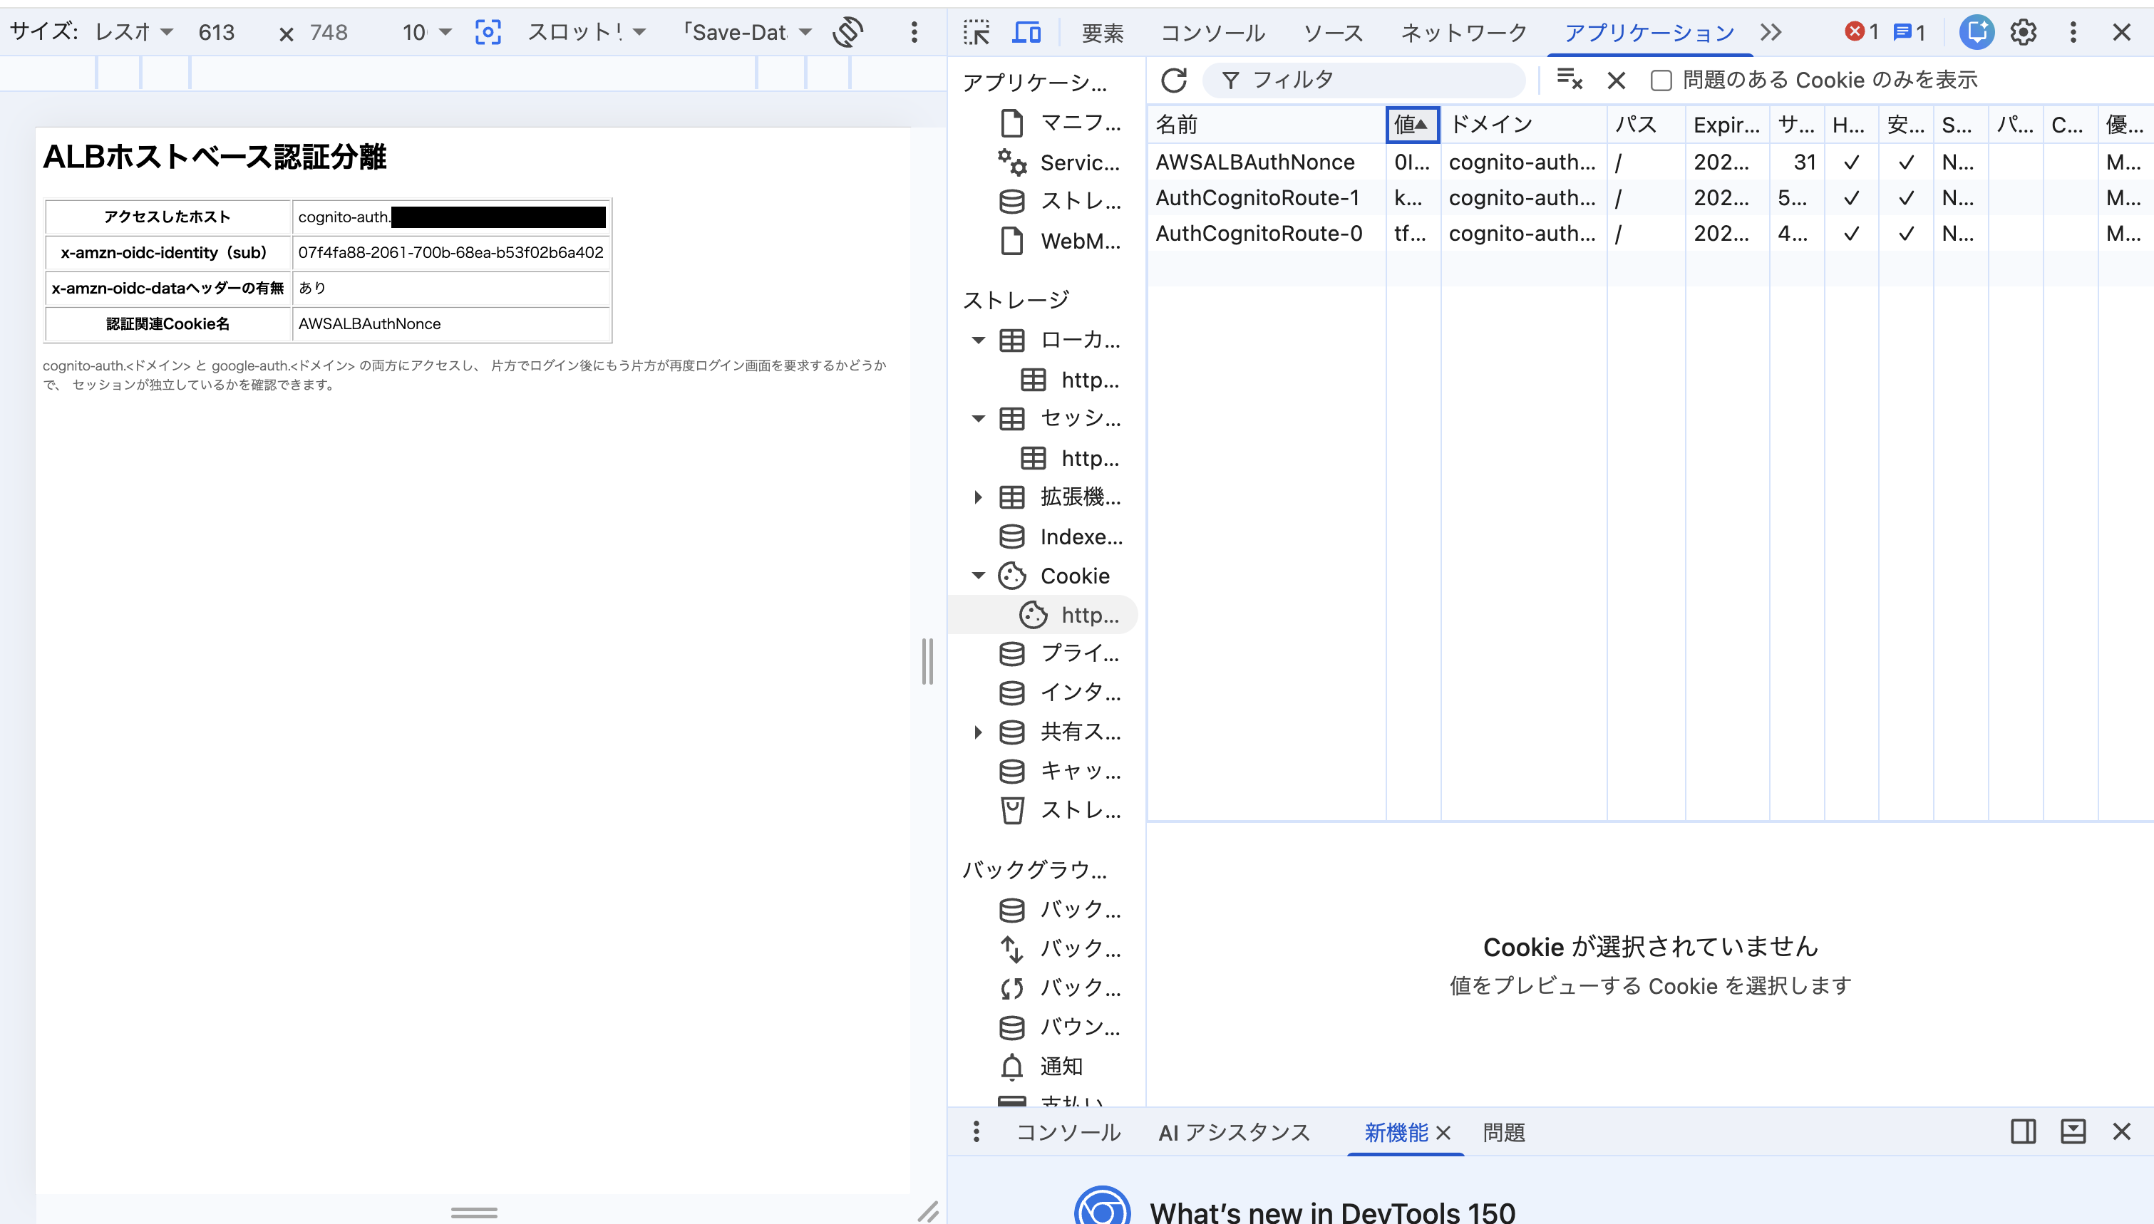The image size is (2154, 1224).
Task: Click the cookie filter input field
Action: point(1364,80)
